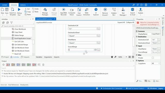Open the Variables panel
Image resolution: width=165 pixels, height=93 pixels.
click(39, 57)
